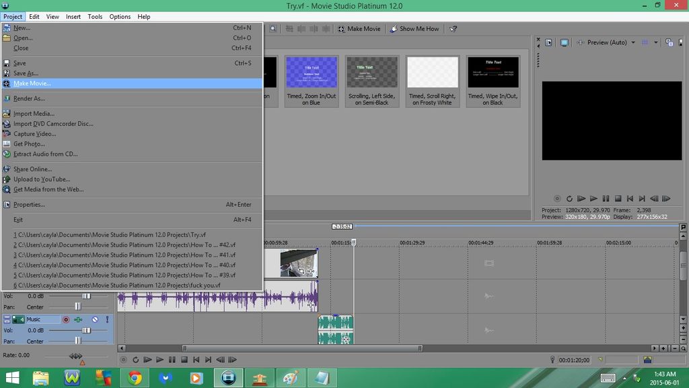The width and height of the screenshot is (689, 388).
Task: Select the Timed, Scroll Right media generator thumbnail
Action: (x=432, y=72)
